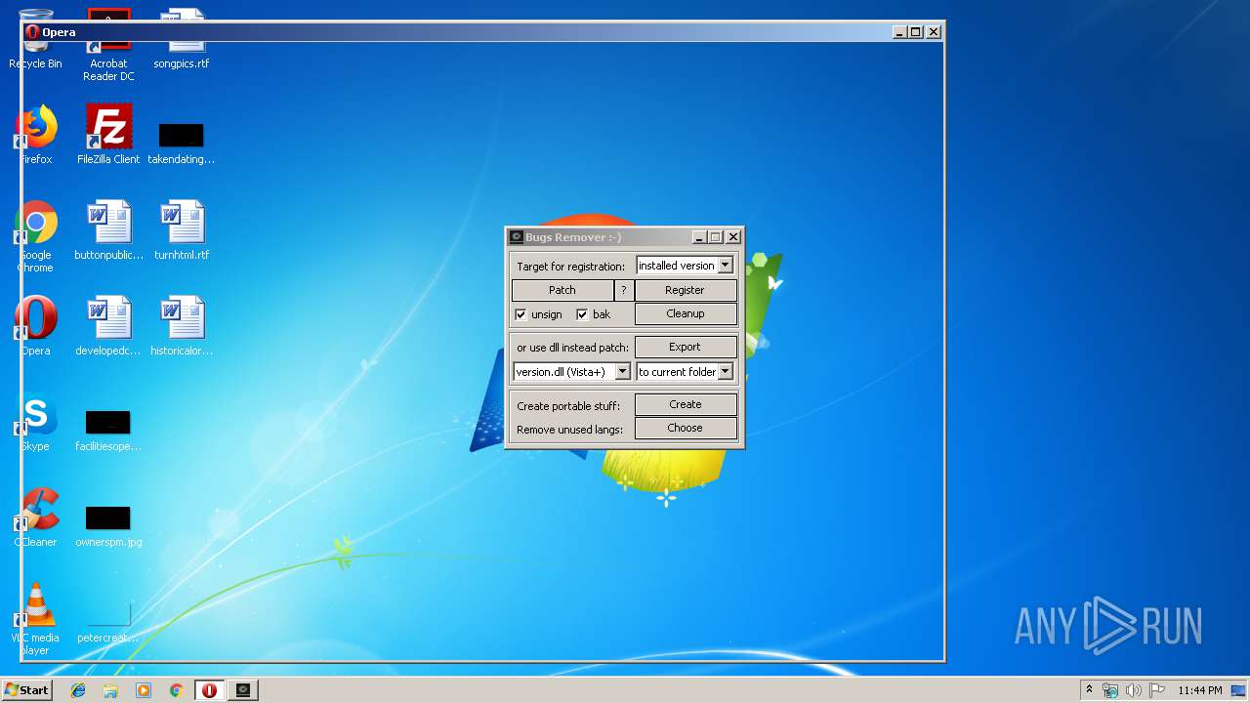1250x703 pixels.
Task: Minimize the Bugs Remover window
Action: 699,237
